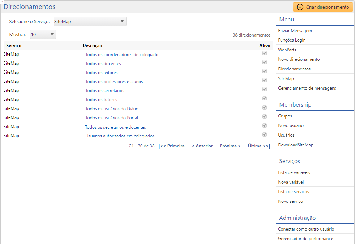This screenshot has height=244, width=355.
Task: Navigate to the Última page
Action: click(259, 146)
